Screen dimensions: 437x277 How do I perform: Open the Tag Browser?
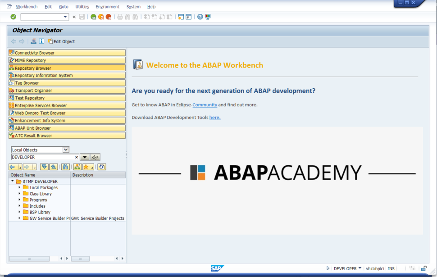(x=67, y=83)
